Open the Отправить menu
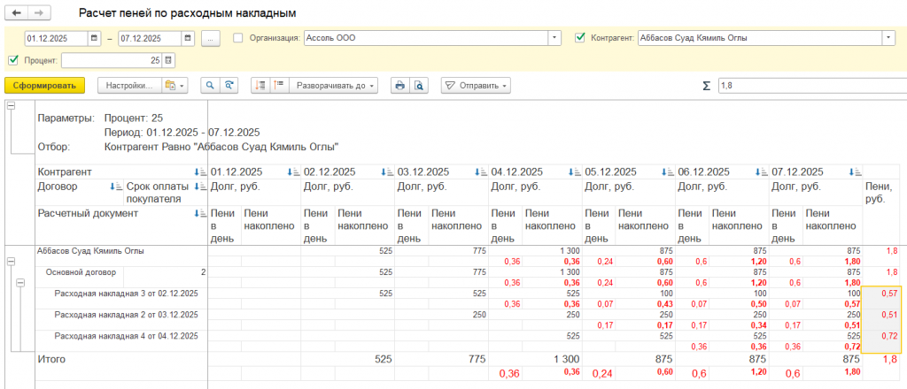The width and height of the screenshot is (907, 389). 477,86
